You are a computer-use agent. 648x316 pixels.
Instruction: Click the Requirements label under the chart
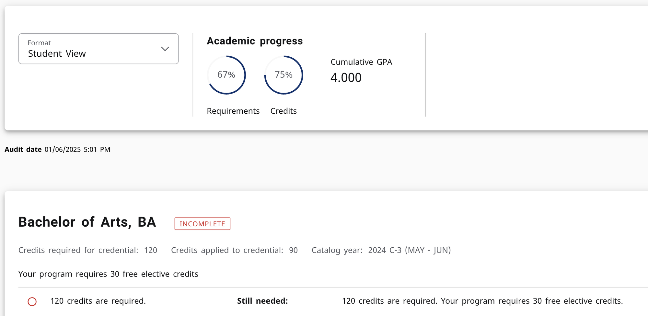point(233,111)
